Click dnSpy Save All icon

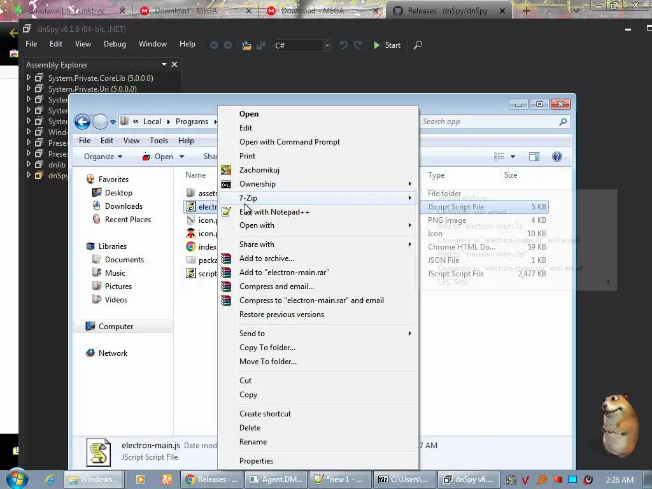tap(261, 45)
